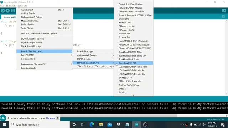Expand Arduino AVR Boards submenu
Screen dimensions: 228x128
point(93,55)
